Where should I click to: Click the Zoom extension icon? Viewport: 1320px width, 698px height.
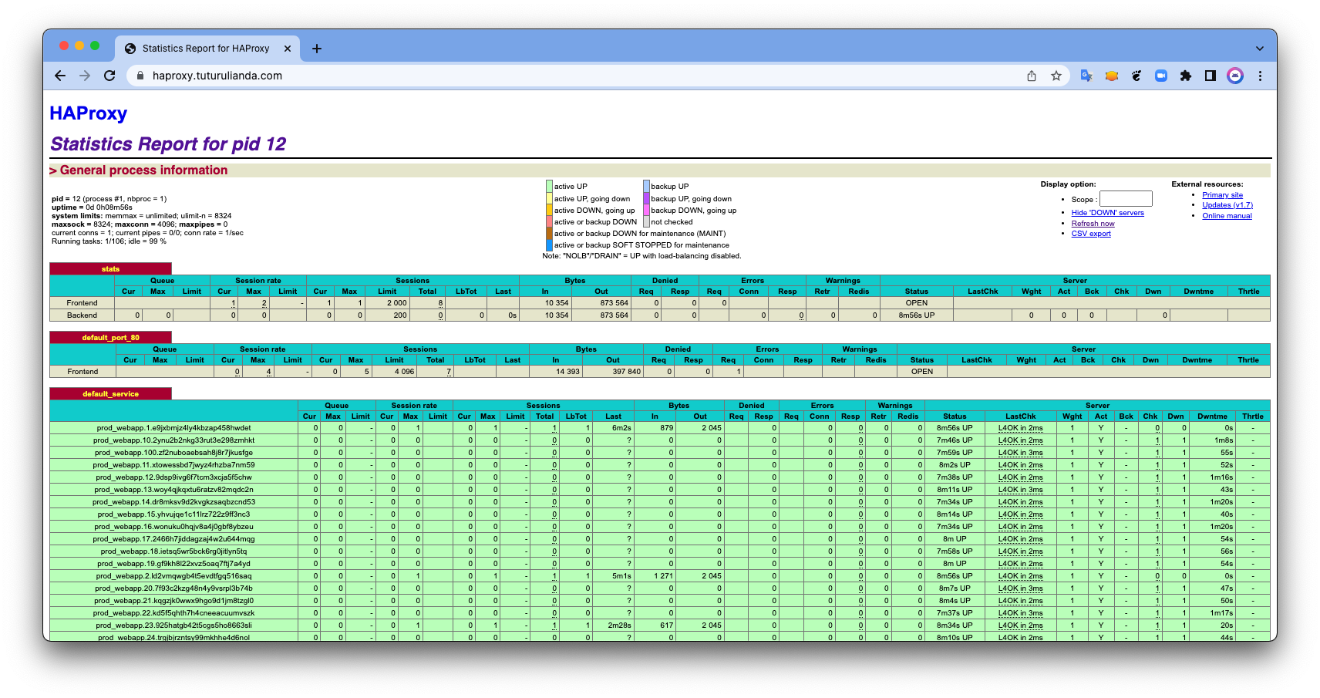[1161, 76]
